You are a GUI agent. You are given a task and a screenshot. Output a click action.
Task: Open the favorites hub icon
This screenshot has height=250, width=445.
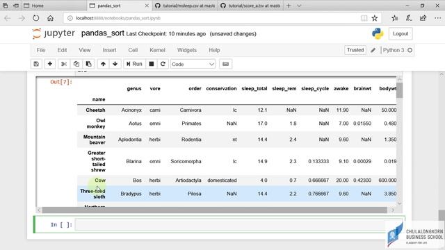pos(394,18)
